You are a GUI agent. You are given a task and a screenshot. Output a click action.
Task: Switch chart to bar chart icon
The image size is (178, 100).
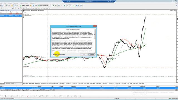50,6
